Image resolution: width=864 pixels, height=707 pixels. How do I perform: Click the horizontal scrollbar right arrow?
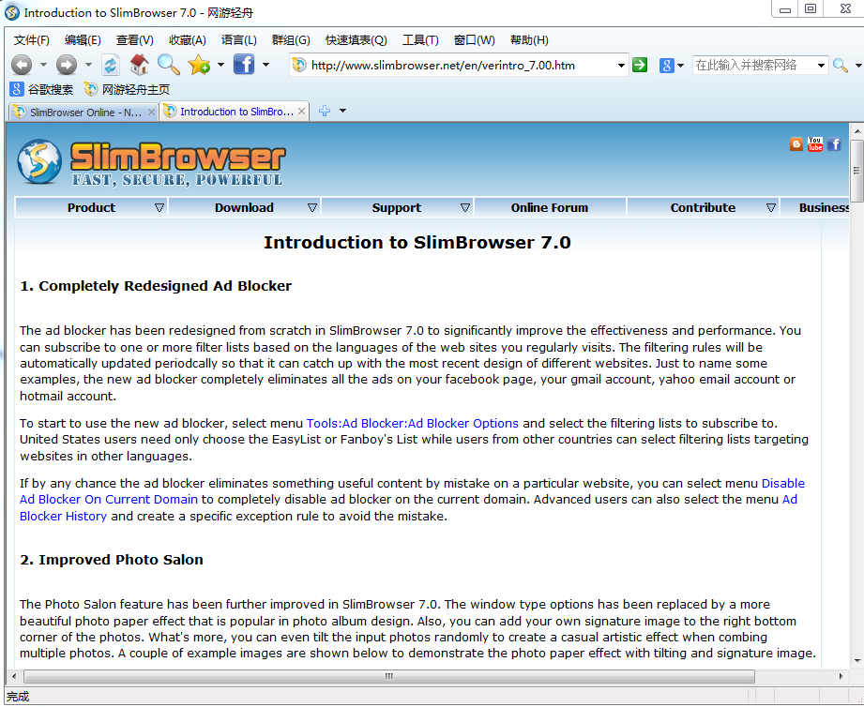point(841,676)
